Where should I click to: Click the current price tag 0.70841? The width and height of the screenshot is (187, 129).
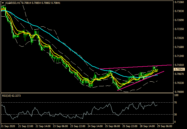pyautogui.click(x=179, y=69)
